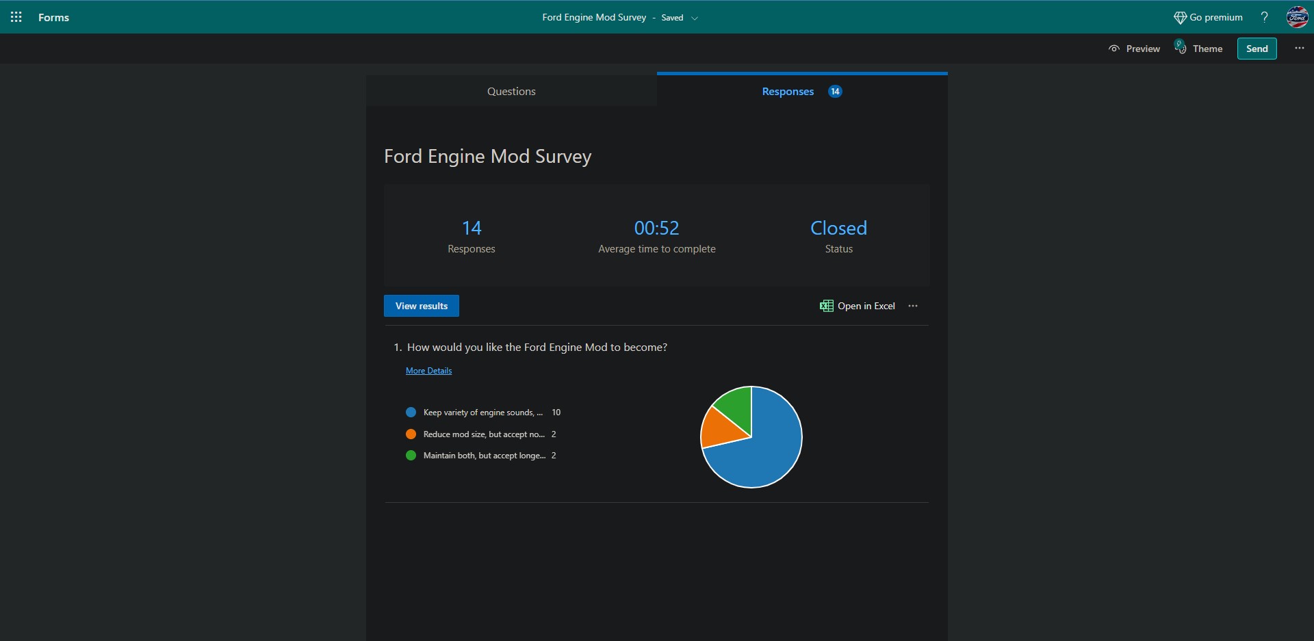This screenshot has width=1314, height=641.
Task: Click the Preview label
Action: (1143, 49)
